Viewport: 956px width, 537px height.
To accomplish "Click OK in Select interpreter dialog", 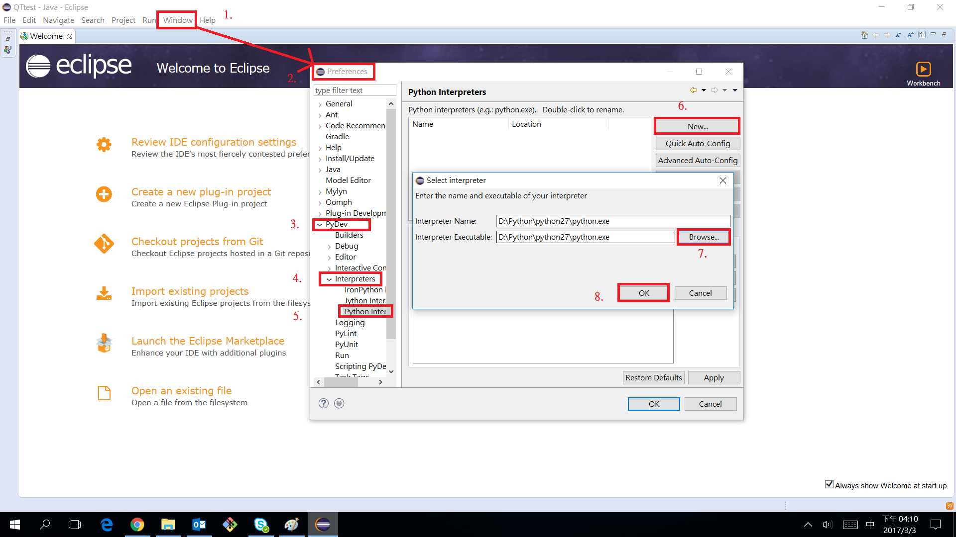I will 644,293.
